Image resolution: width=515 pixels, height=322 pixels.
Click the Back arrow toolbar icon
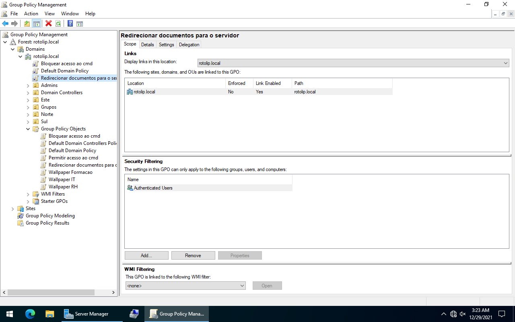(x=5, y=24)
